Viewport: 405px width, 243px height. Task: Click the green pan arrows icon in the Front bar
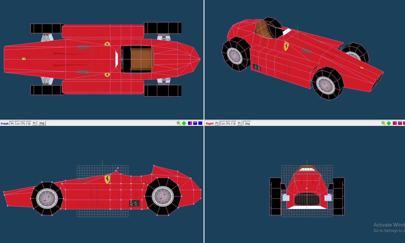184,123
